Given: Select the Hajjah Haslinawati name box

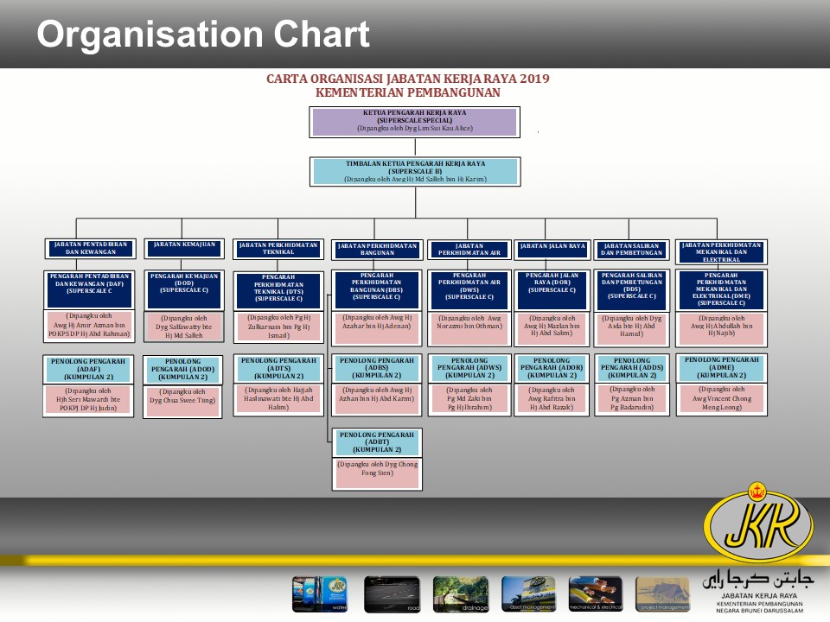Looking at the screenshot, I should pos(278,400).
